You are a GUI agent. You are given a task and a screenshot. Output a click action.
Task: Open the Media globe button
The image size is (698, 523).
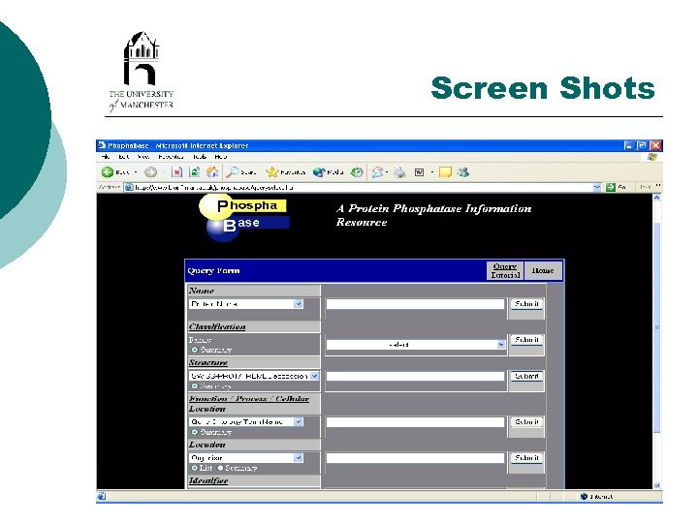point(328,172)
